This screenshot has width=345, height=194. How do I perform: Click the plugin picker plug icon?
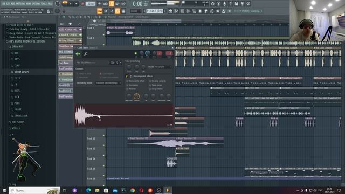click(206, 11)
